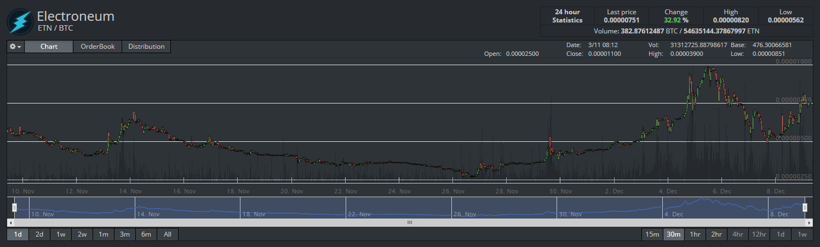Image resolution: width=820 pixels, height=247 pixels.
Task: Select the 30m candle interval
Action: tap(674, 234)
